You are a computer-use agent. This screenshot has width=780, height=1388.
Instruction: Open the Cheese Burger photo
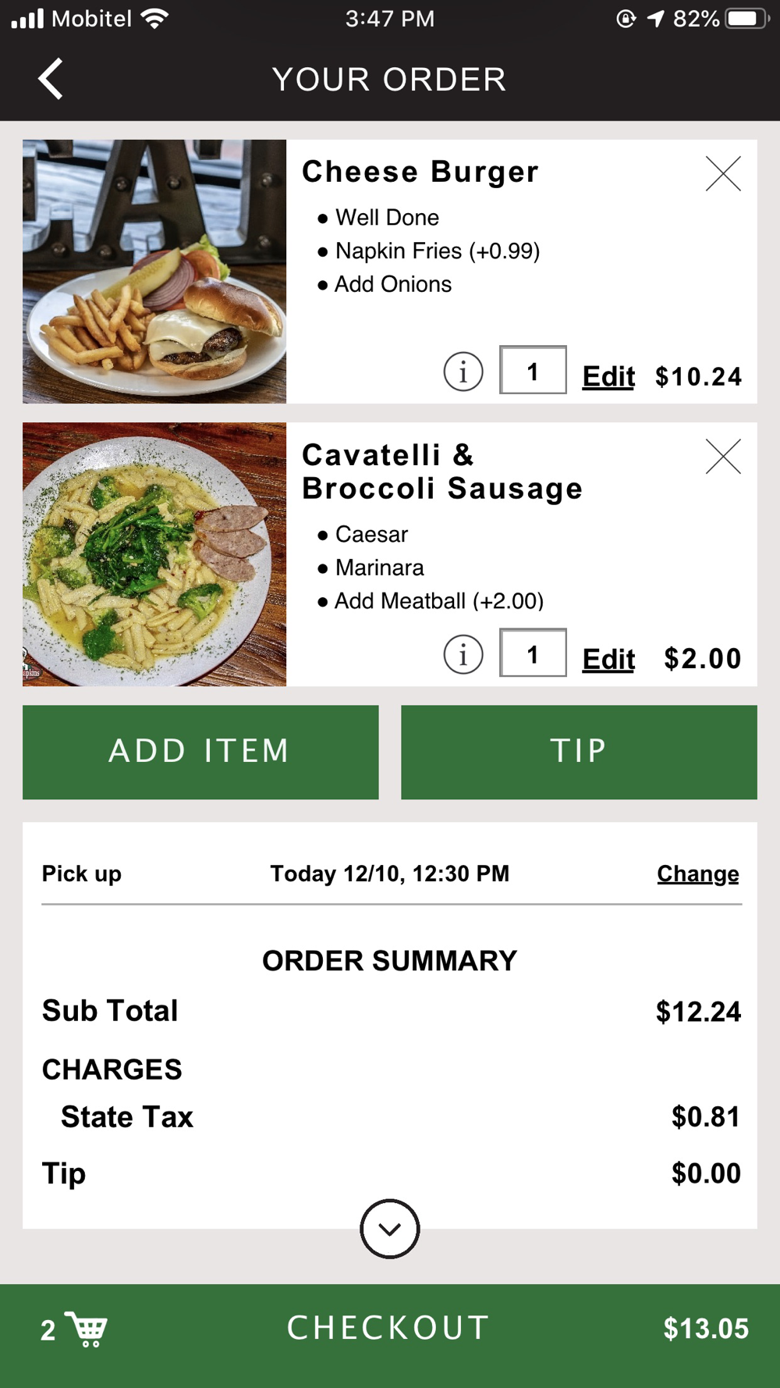click(154, 272)
